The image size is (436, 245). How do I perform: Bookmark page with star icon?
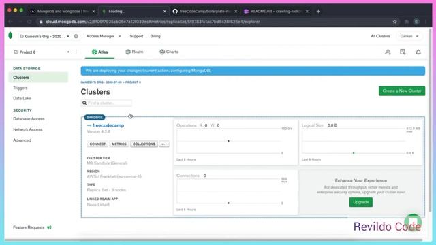[394, 22]
